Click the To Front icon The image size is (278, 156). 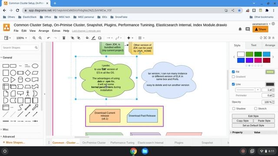coord(73,38)
